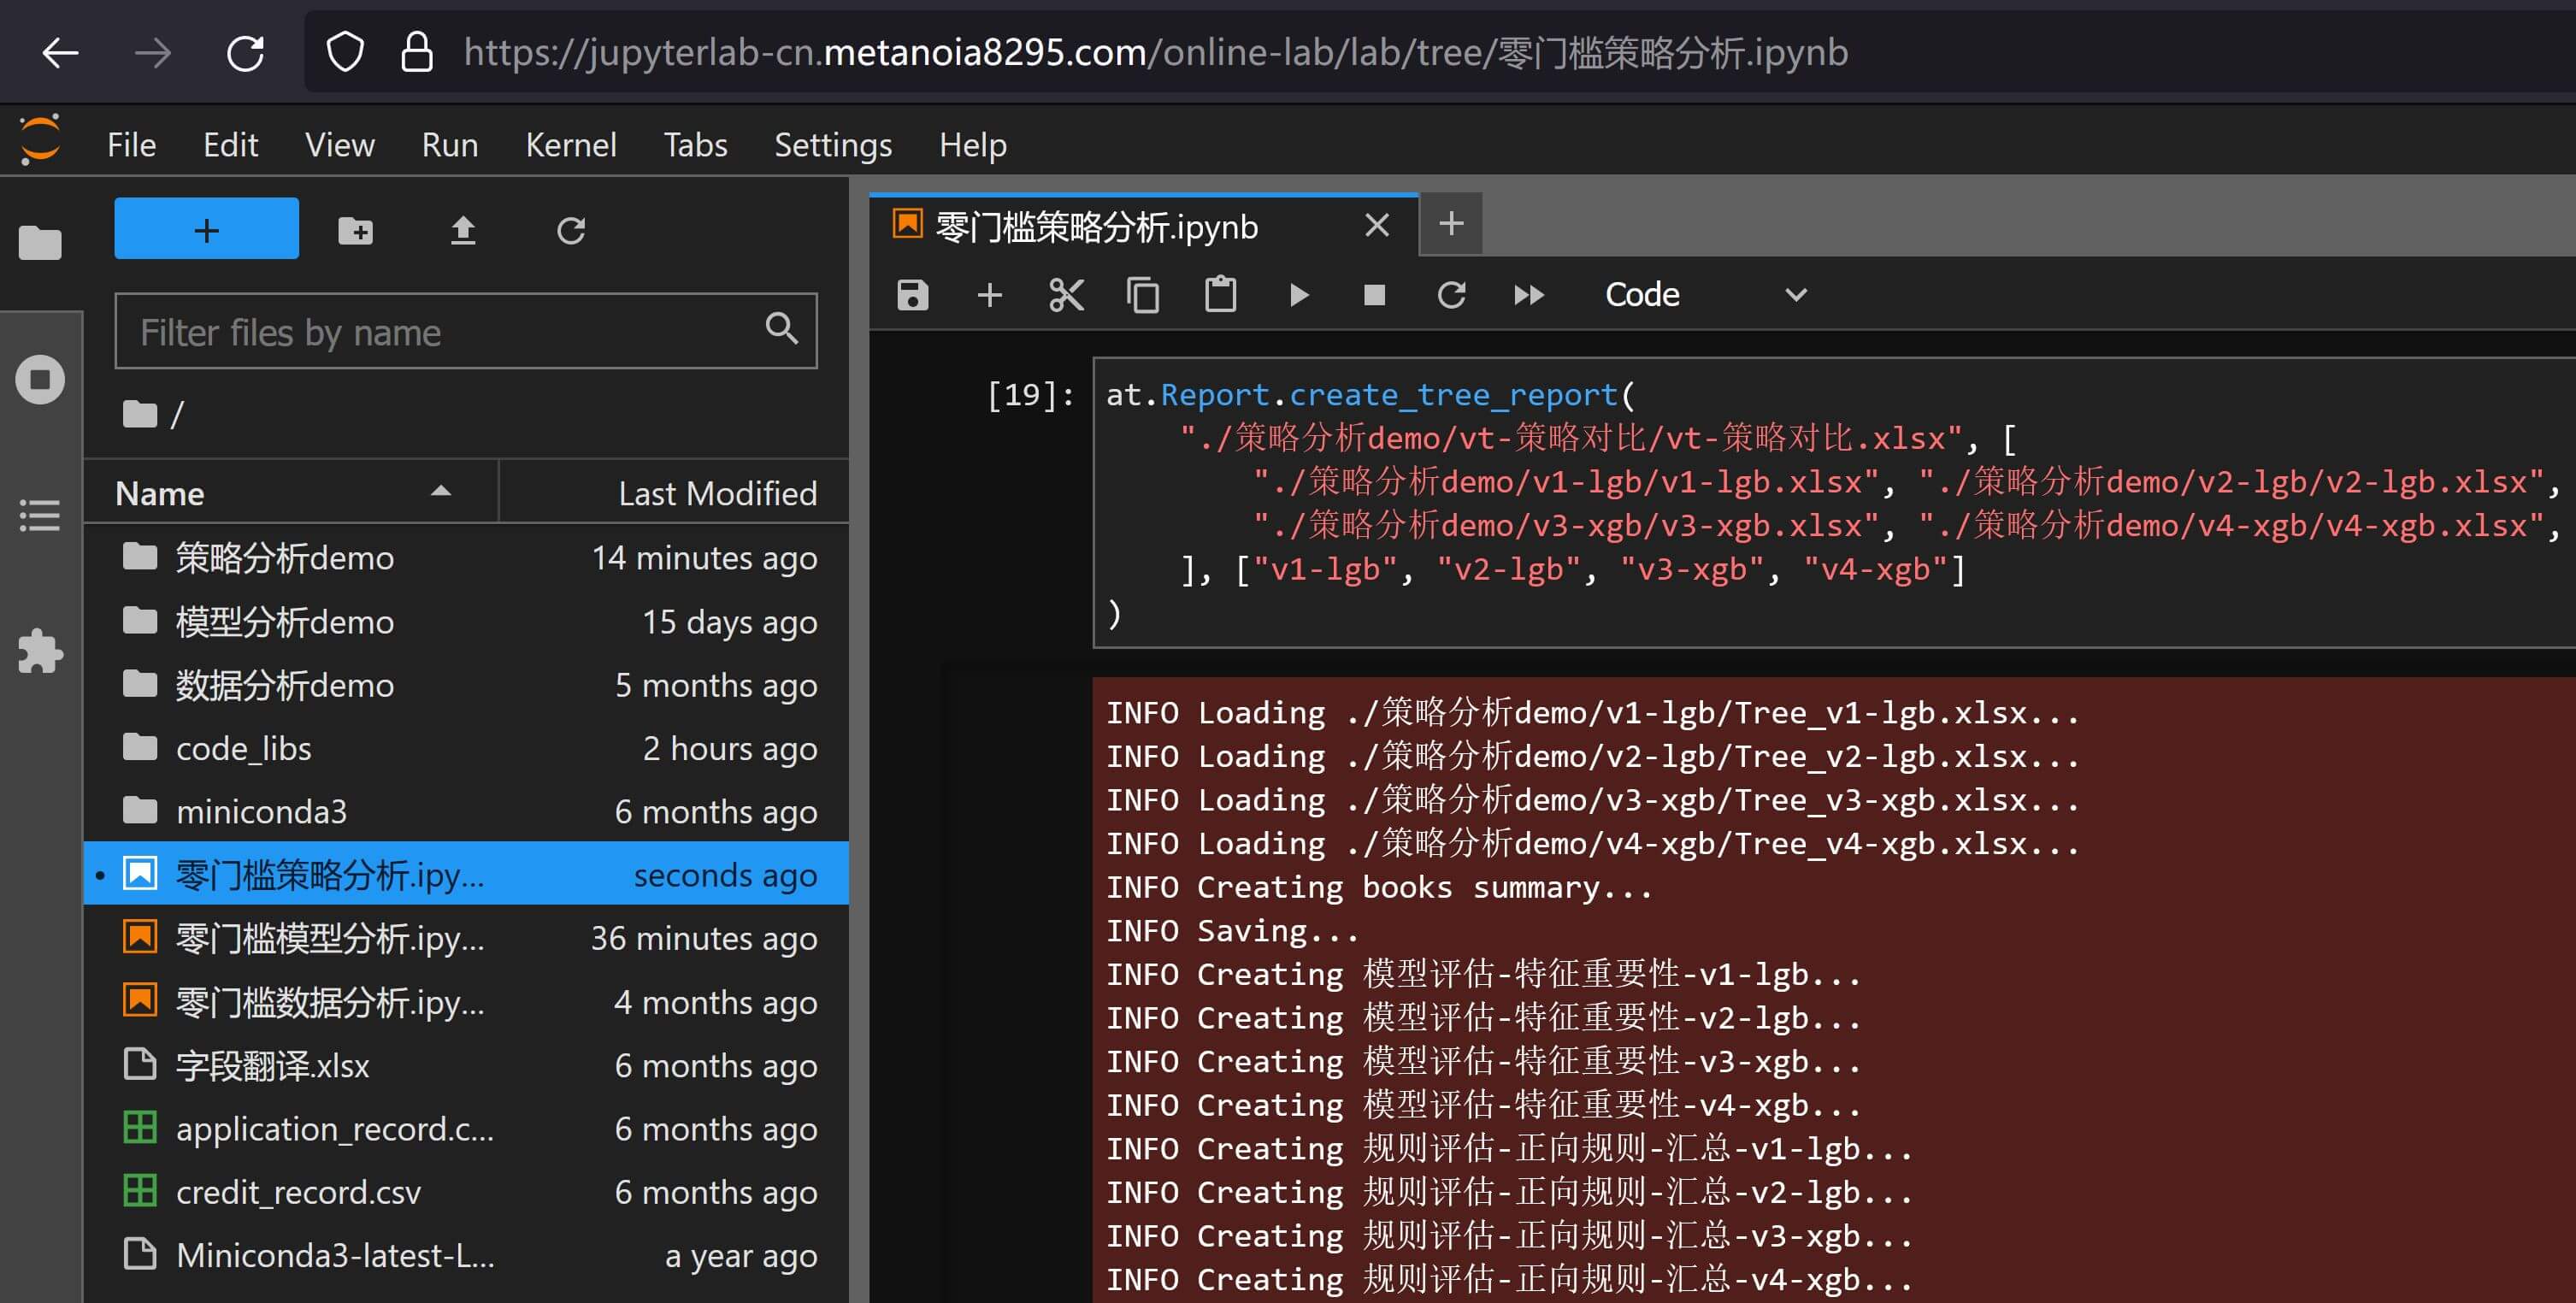This screenshot has width=2576, height=1303.
Task: Open the 策略分析demo folder
Action: pos(284,558)
